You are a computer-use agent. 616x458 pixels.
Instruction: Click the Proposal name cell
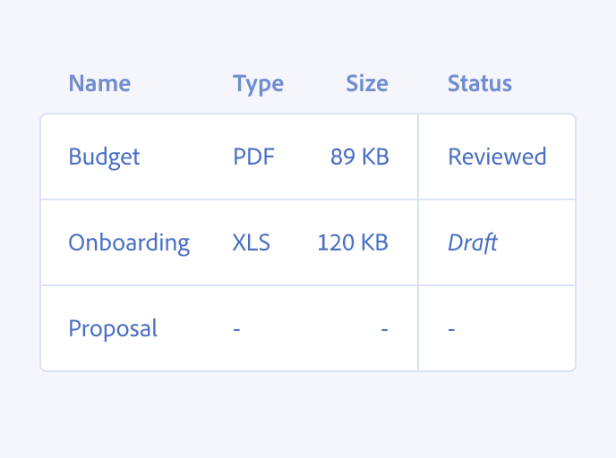tap(113, 329)
